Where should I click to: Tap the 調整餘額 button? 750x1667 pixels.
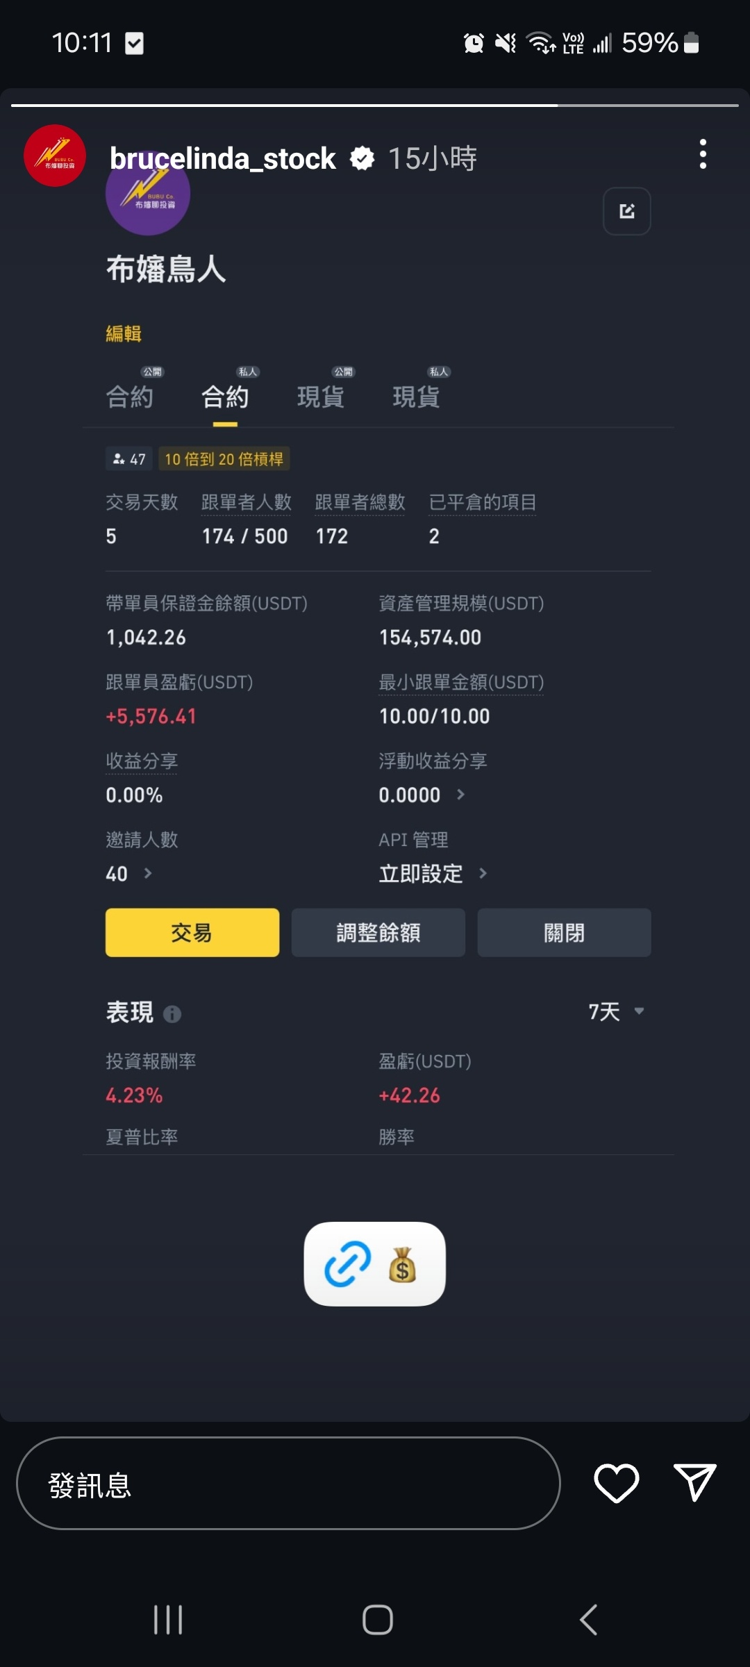click(x=378, y=932)
